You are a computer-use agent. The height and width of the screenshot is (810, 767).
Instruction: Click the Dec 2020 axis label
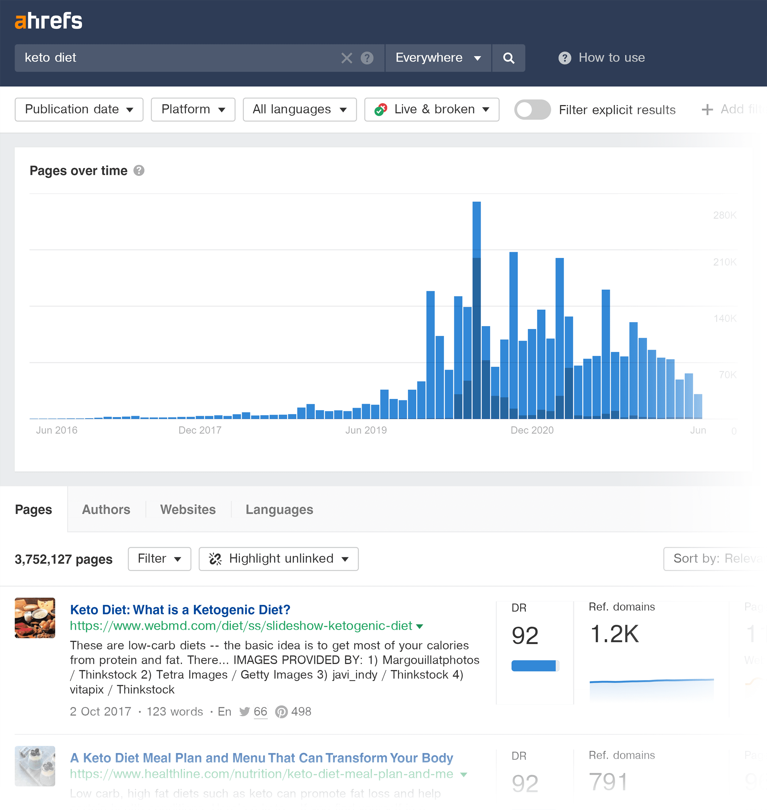coord(532,430)
